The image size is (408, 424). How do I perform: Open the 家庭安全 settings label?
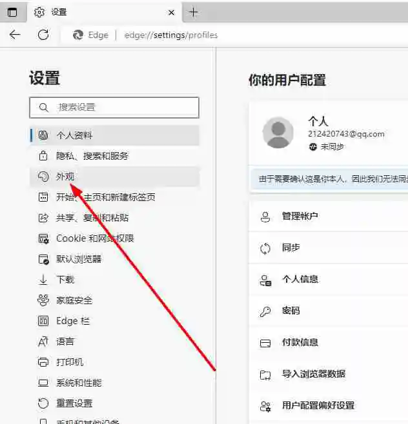[74, 300]
